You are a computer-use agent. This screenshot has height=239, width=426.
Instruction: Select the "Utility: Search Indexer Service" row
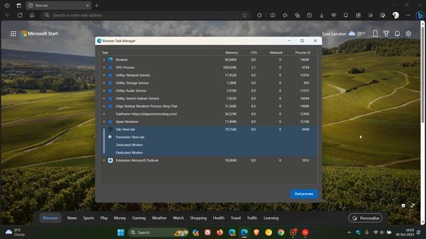pos(208,98)
